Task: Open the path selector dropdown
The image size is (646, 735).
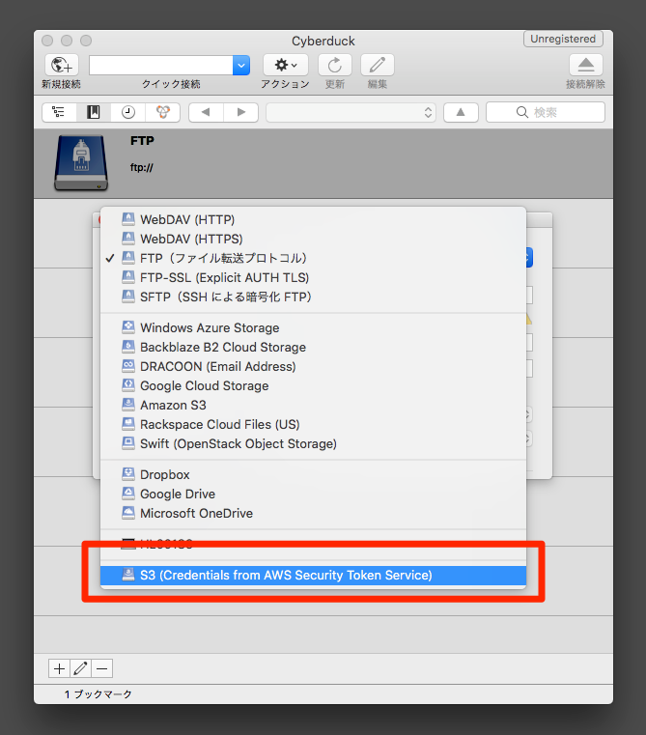Action: point(351,112)
